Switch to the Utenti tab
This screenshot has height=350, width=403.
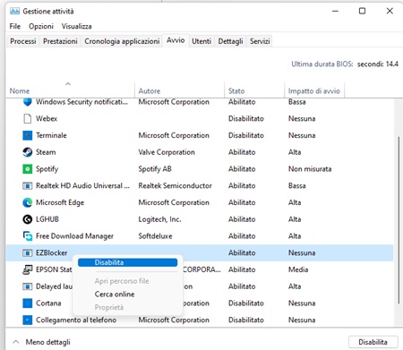click(x=201, y=41)
